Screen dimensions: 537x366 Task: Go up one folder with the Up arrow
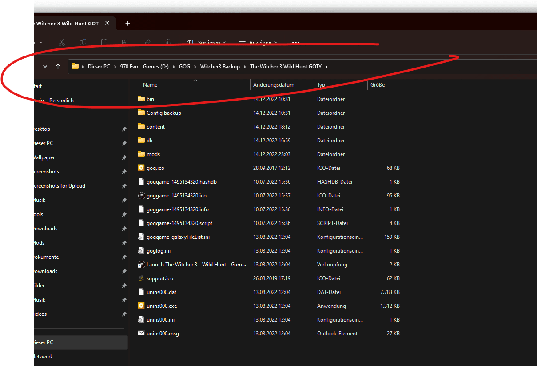(58, 67)
